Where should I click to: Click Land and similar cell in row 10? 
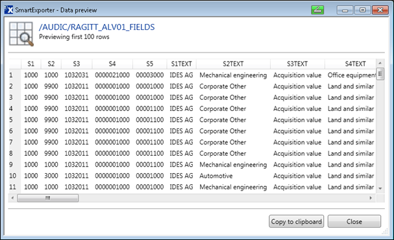(351, 176)
